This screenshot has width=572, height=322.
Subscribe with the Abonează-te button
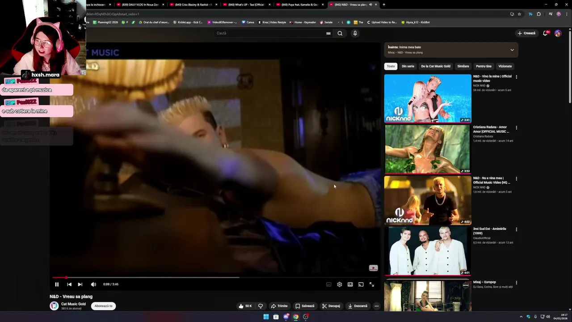[103, 306]
